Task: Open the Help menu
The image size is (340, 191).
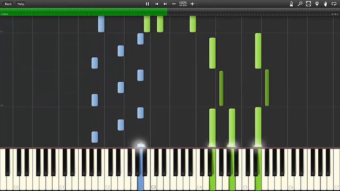Action: [x=21, y=4]
